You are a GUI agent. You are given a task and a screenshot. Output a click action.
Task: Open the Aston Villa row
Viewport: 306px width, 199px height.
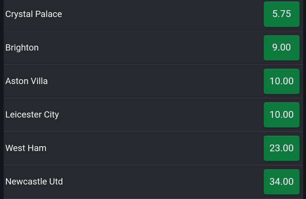coord(134,81)
